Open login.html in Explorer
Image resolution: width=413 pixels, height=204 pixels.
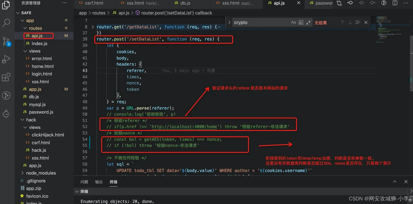(x=42, y=74)
